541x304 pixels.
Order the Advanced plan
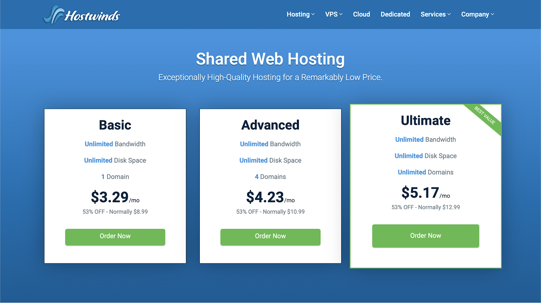pos(270,237)
